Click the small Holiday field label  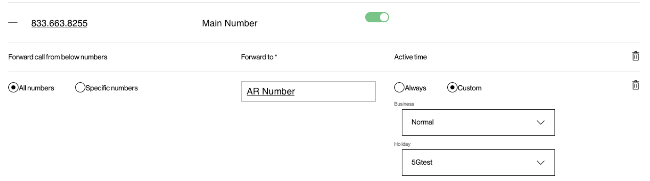pyautogui.click(x=402, y=144)
